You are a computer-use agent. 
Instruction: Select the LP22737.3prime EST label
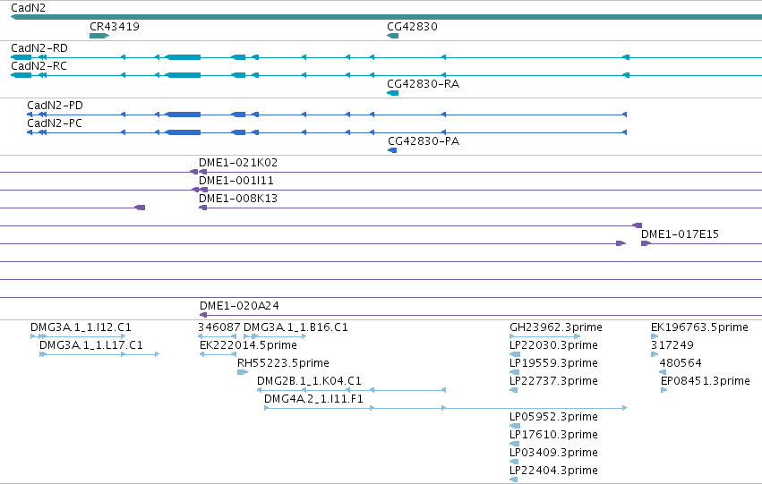553,380
